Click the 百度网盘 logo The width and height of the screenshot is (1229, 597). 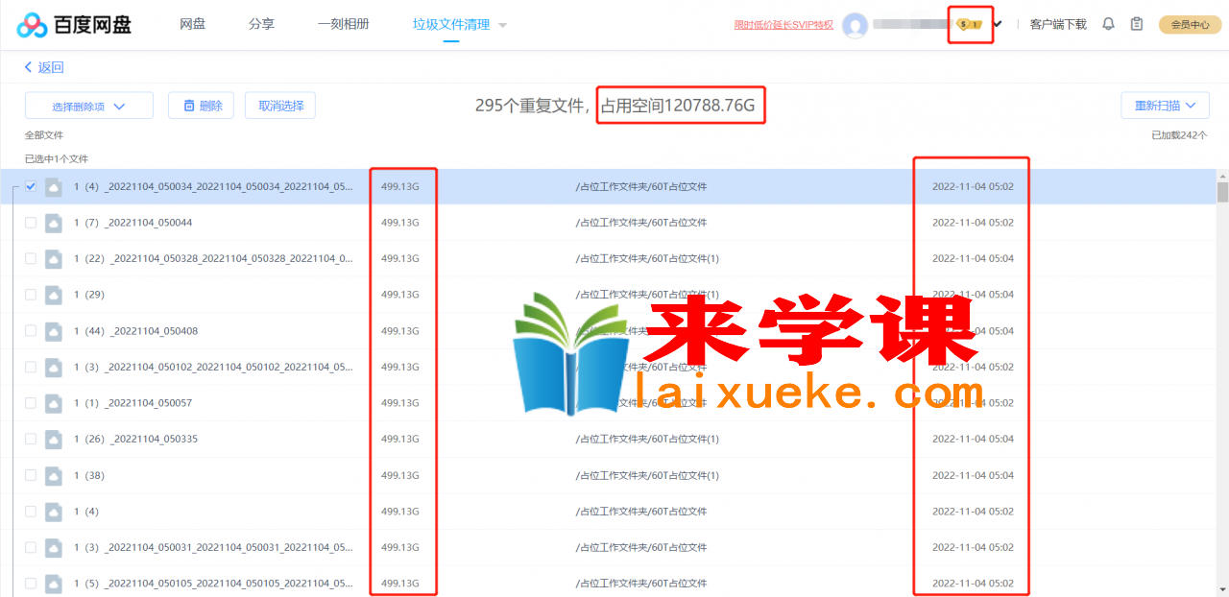(x=74, y=25)
